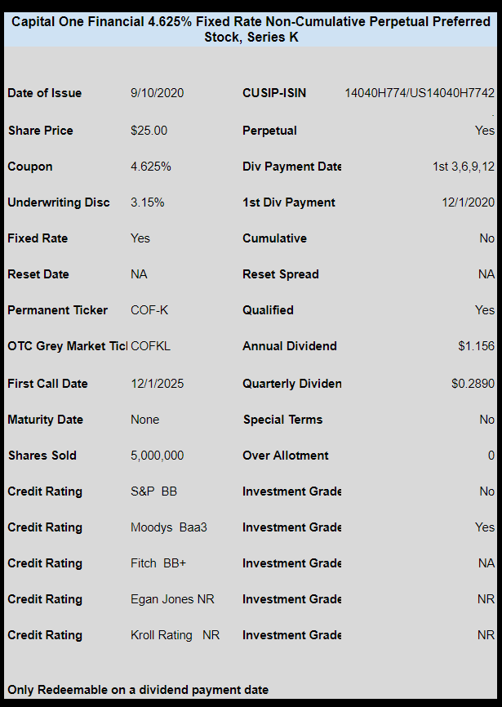Select the Date of Issue value 9/10/2020
Image resolution: width=502 pixels, height=707 pixels.
tap(158, 93)
